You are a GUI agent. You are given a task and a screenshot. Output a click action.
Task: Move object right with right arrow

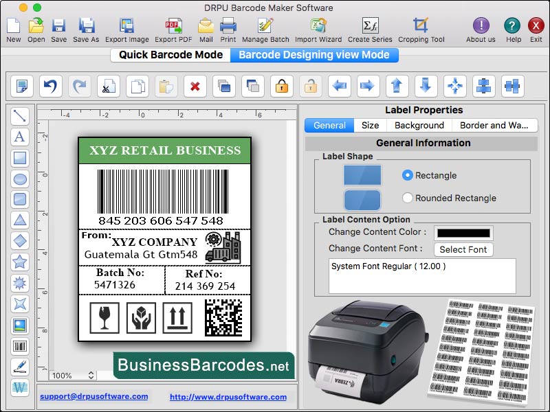point(368,86)
